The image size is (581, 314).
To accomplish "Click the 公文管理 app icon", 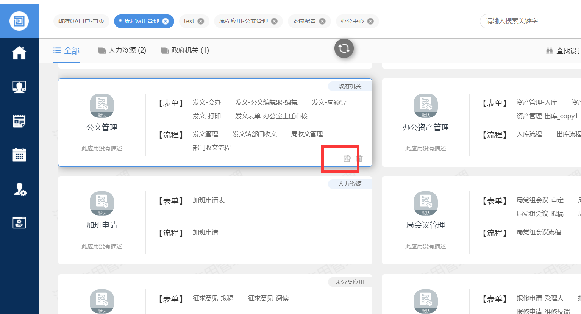I will point(102,106).
